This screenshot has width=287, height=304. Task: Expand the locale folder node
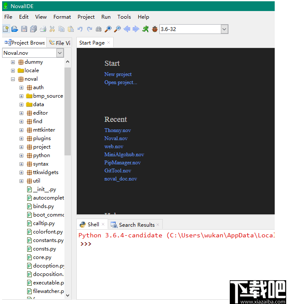13,70
